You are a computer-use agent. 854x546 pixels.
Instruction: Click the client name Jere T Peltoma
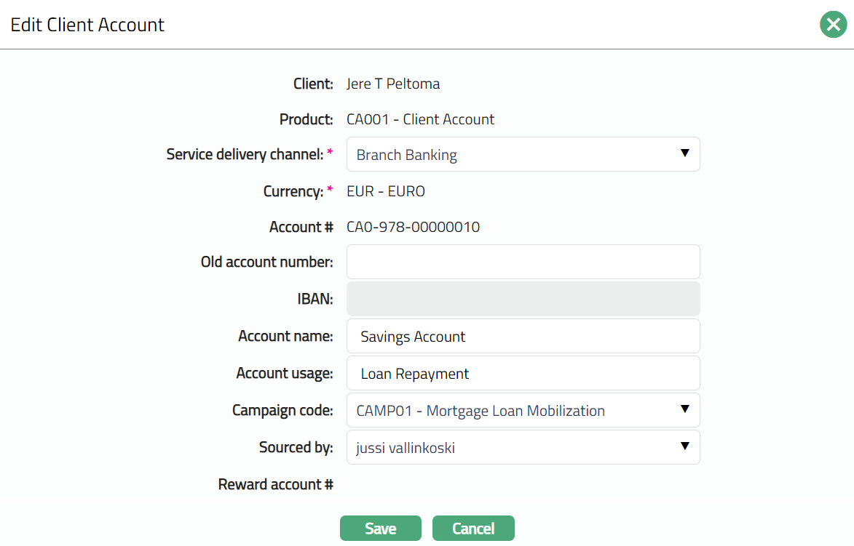click(393, 84)
